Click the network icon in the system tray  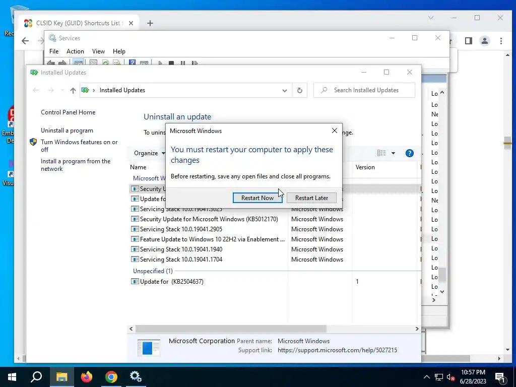click(439, 377)
